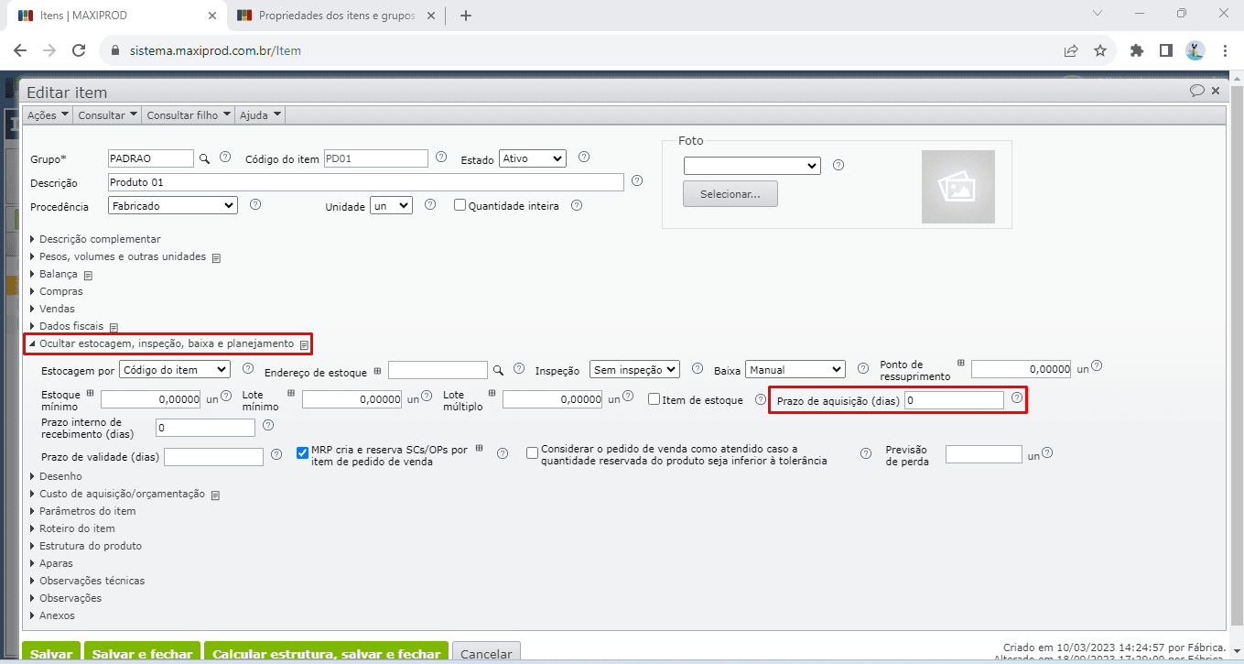1244x664 pixels.
Task: Open a new browser tab
Action: coord(466,16)
